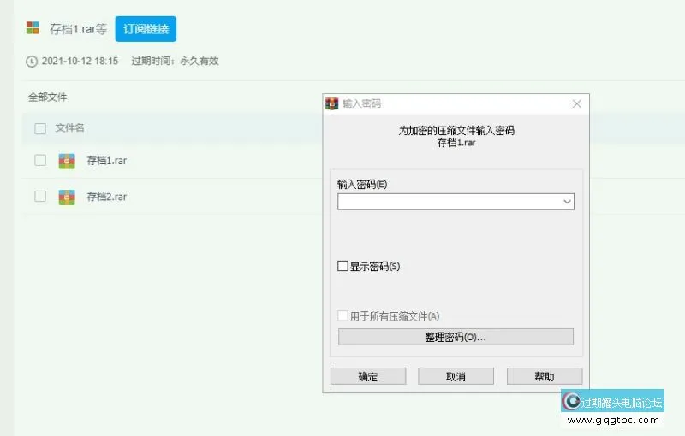Viewport: 685px width, 436px height.
Task: Expand the password history dropdown arrow
Action: click(567, 202)
